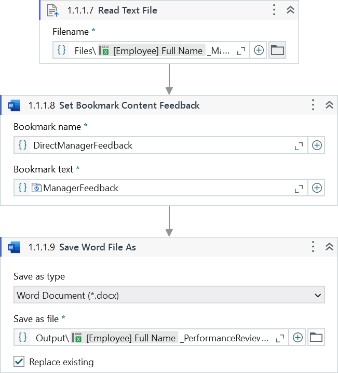The width and height of the screenshot is (338, 373).
Task: Select the Save Word File As title
Action: [98, 247]
